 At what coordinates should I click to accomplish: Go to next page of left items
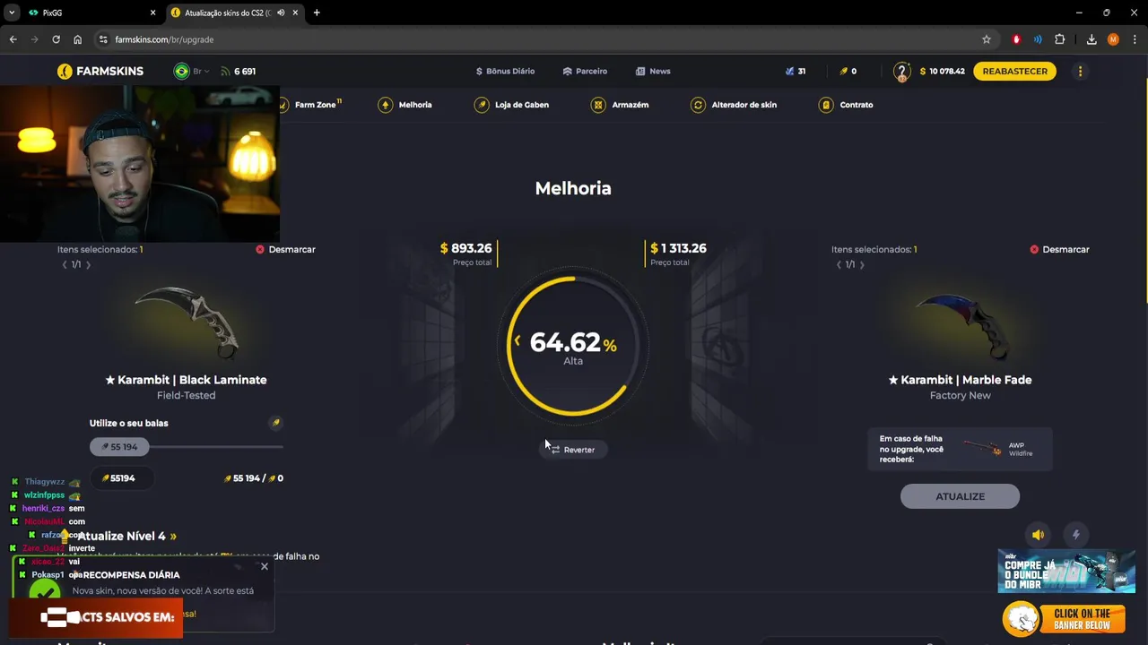coord(88,265)
